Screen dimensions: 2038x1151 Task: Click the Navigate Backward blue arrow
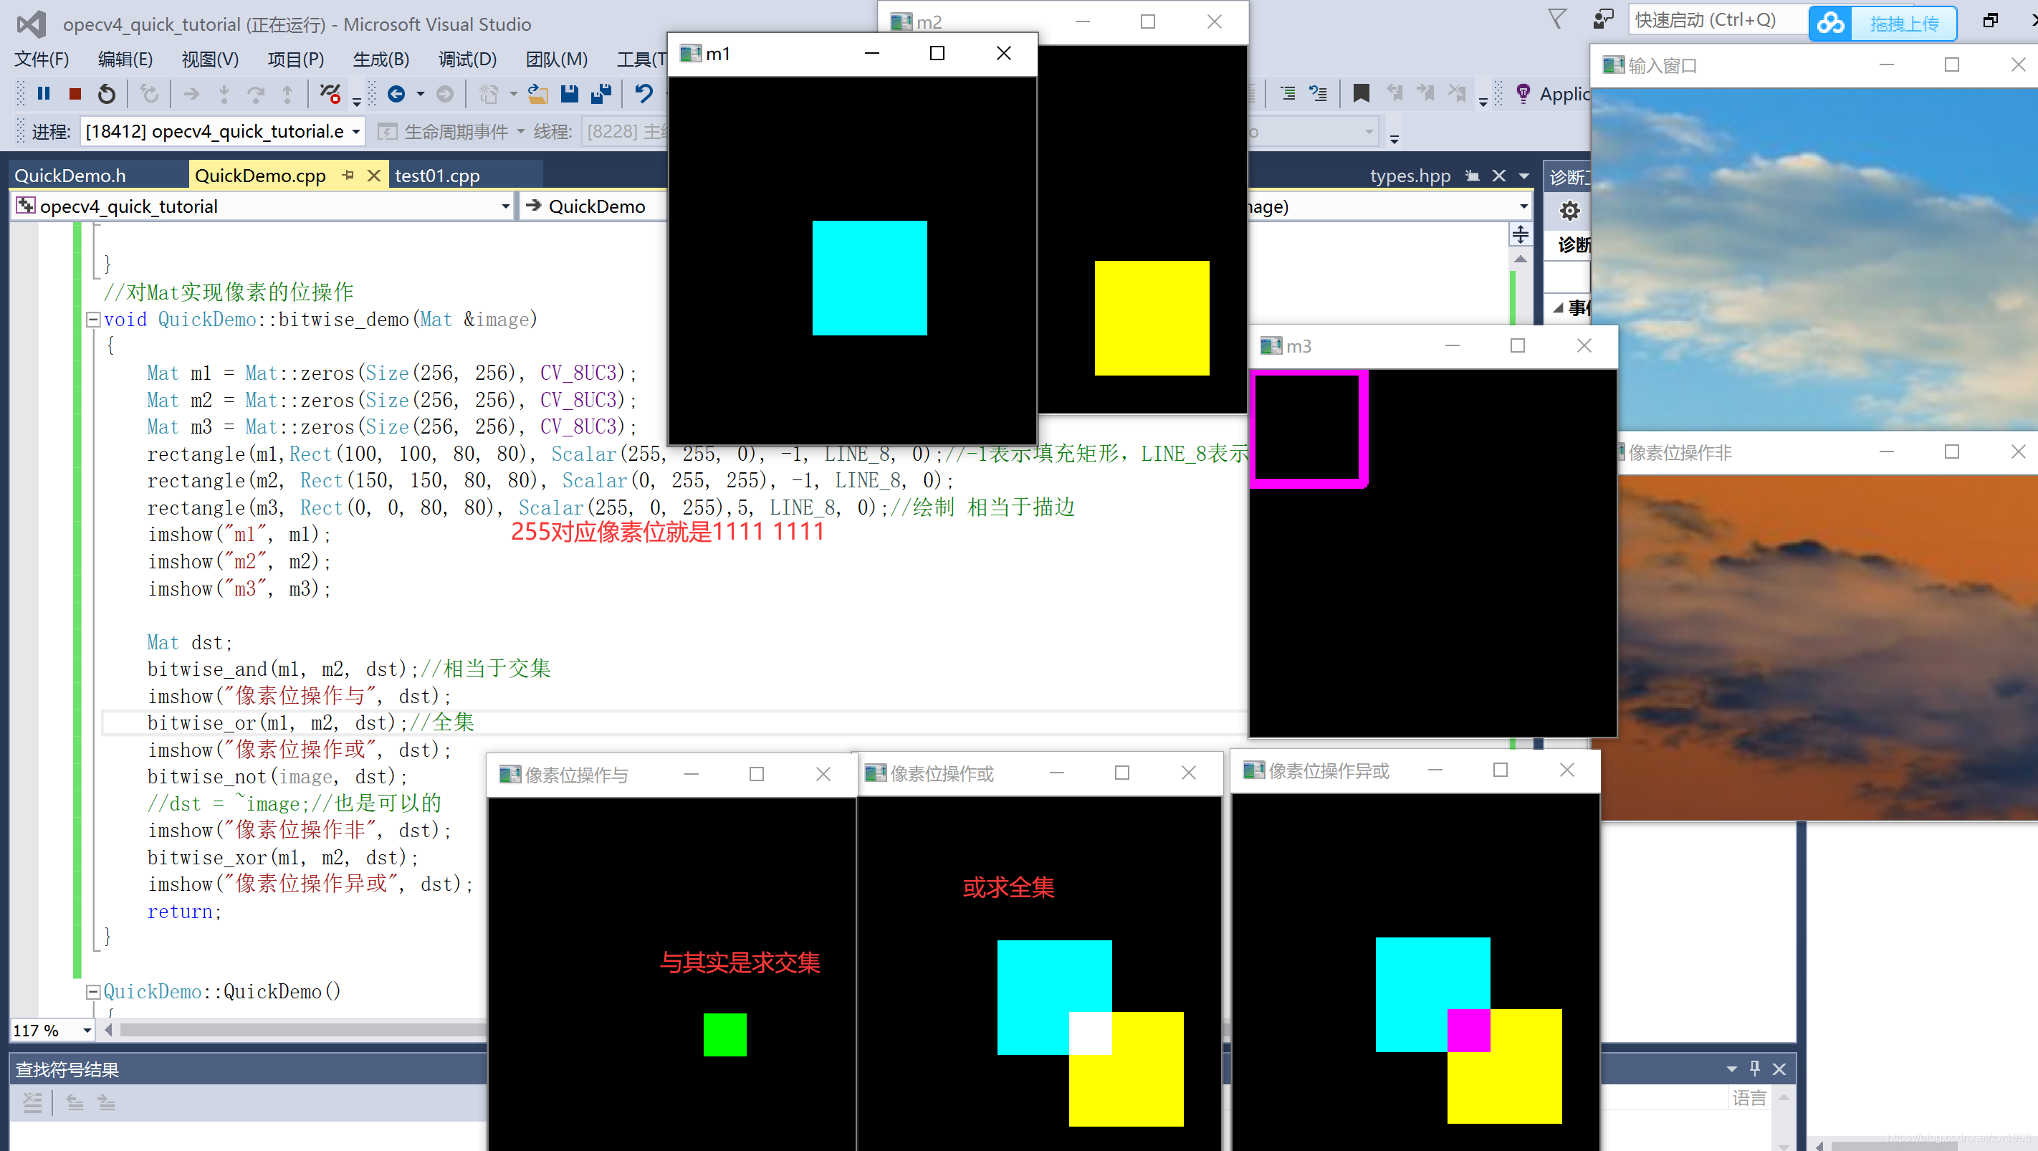point(396,94)
